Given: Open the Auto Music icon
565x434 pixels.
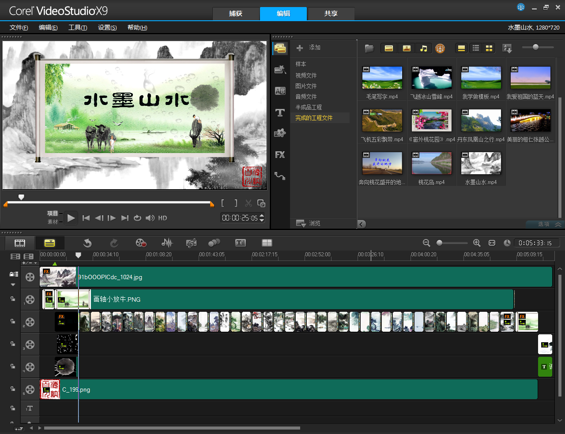Looking at the screenshot, I should 191,243.
